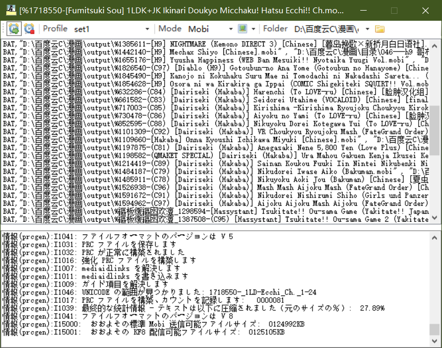Expand the Profile set1 dropdown
The image size is (442, 348).
click(x=147, y=29)
